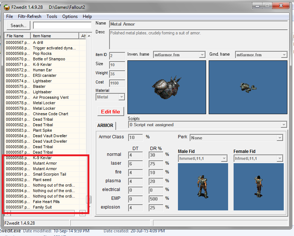Viewport: 294px width, 236px height.
Task: Select row 00000574.p Lightsaber
Action: tap(45, 81)
